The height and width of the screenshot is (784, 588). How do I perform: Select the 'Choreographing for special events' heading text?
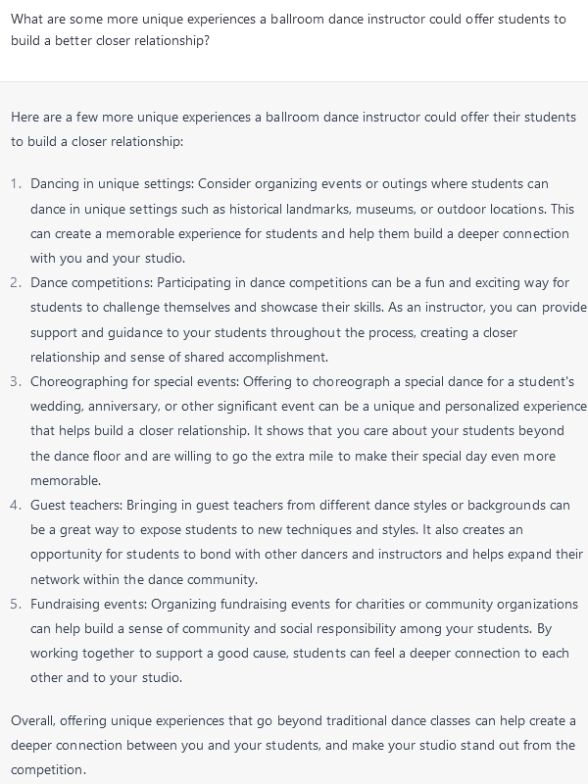pos(135,381)
